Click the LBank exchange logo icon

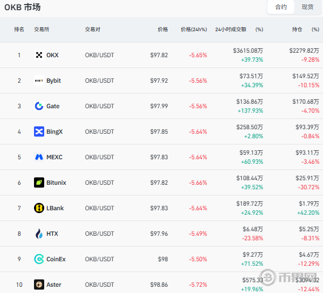39,208
